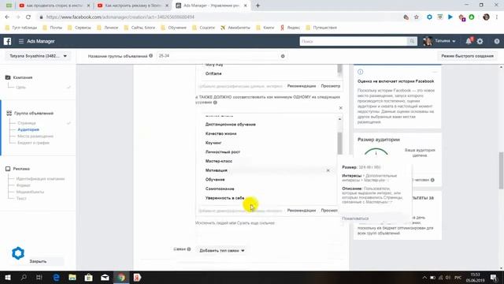Viewport: 504px width, 284px height.
Task: Select Уверенность в себе in the list
Action: 224,198
